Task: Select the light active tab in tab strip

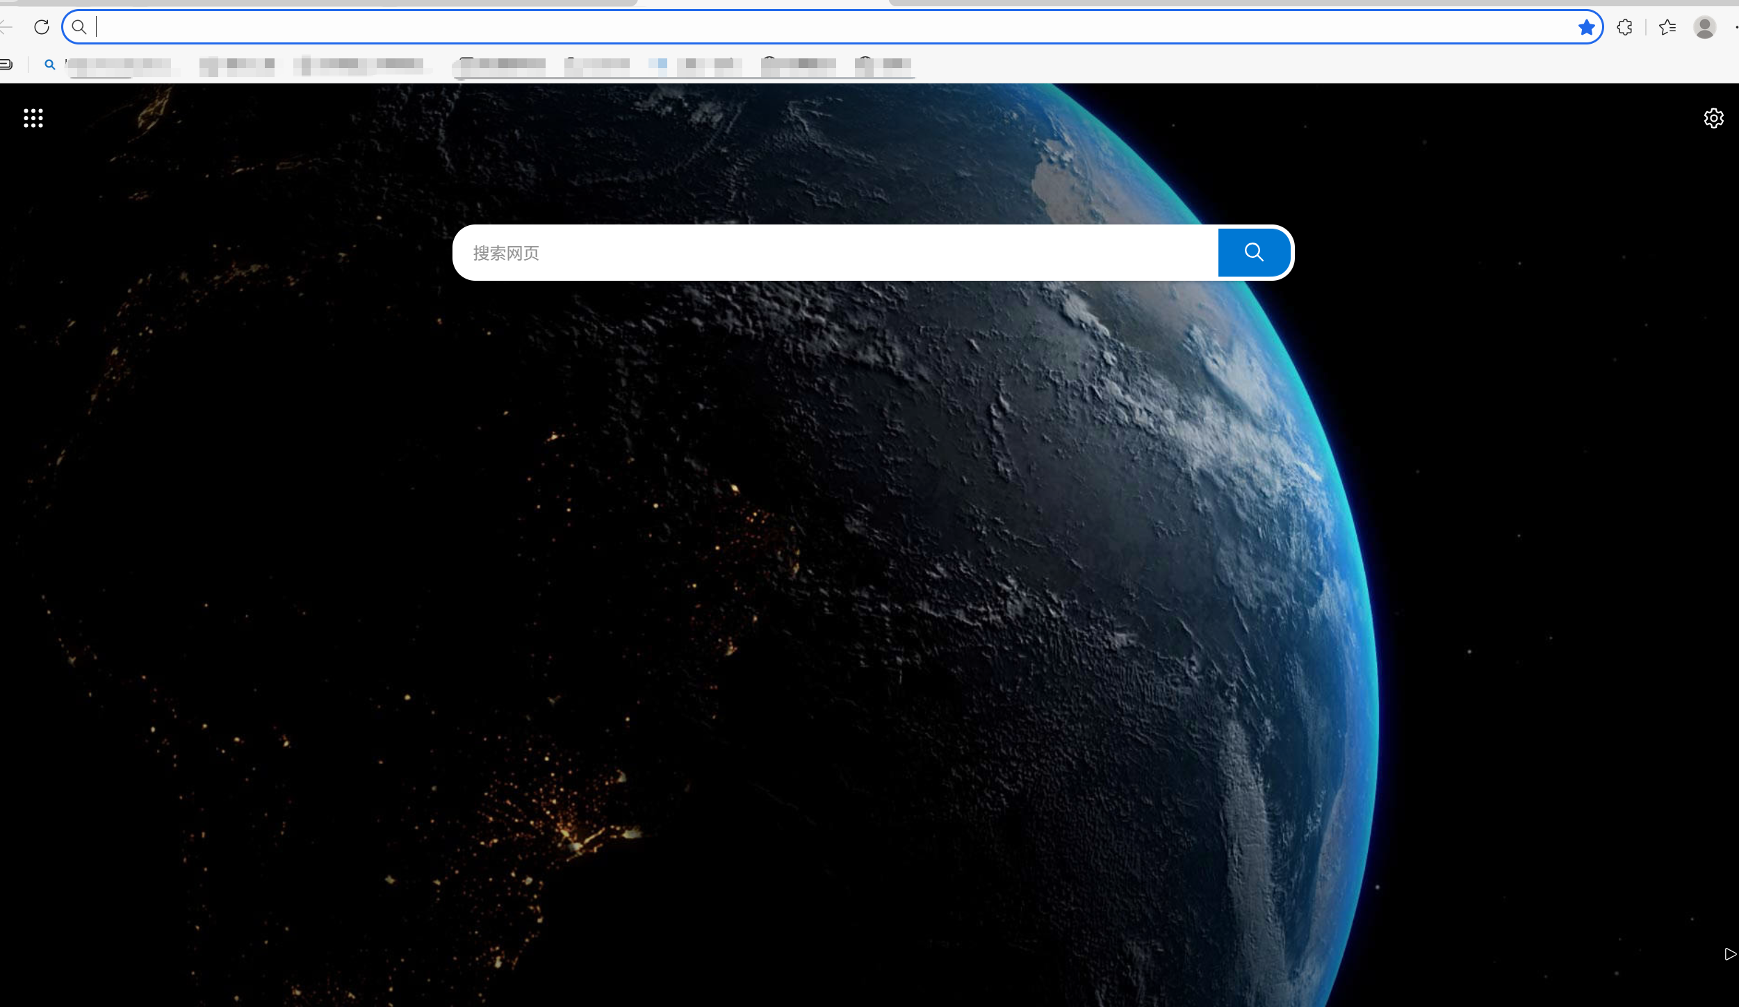Action: [763, 3]
